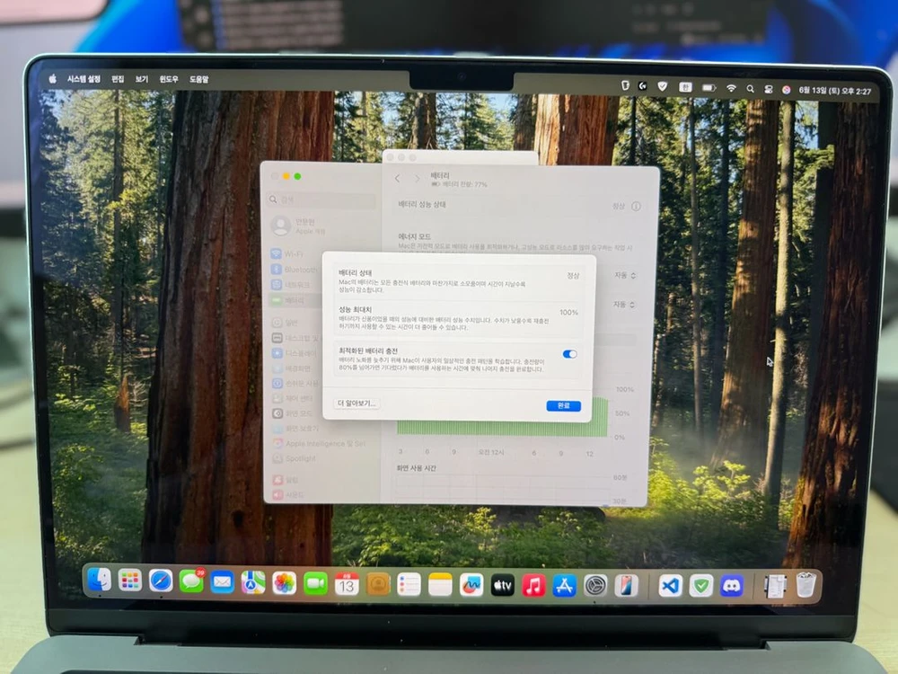
Task: Open the 도움말 menu
Action: 199,79
